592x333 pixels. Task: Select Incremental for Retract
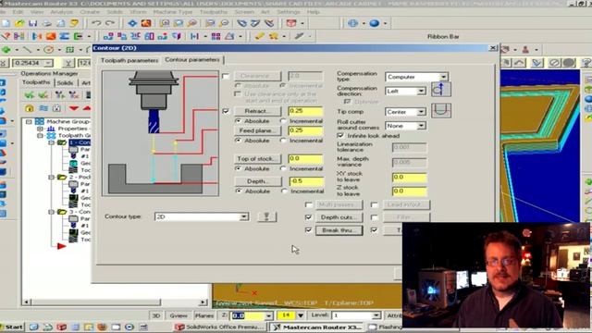click(x=284, y=121)
